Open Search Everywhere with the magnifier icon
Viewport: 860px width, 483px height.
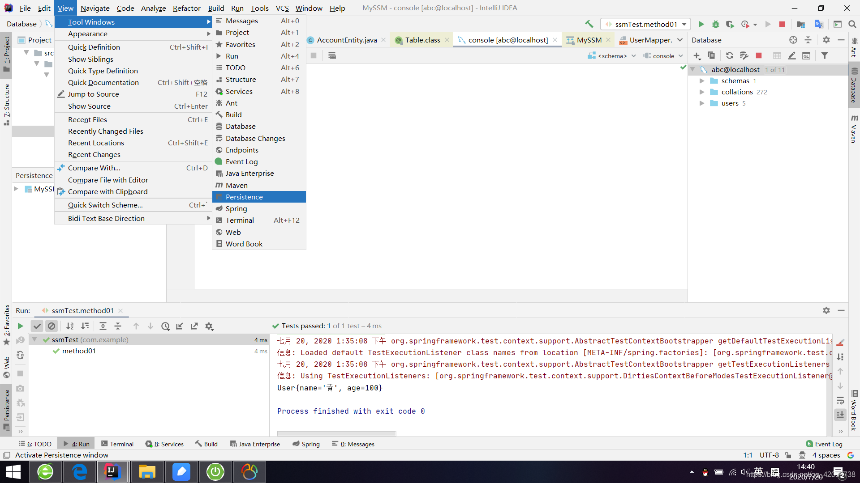852,24
